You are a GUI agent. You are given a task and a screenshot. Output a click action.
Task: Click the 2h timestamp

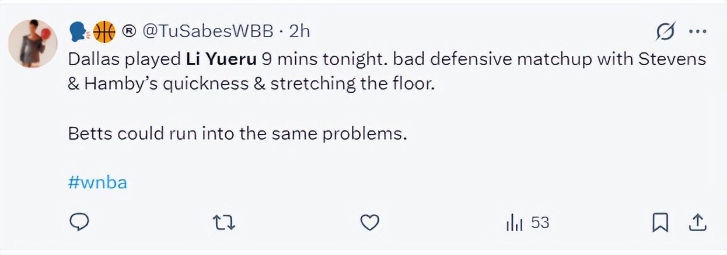coord(299,31)
